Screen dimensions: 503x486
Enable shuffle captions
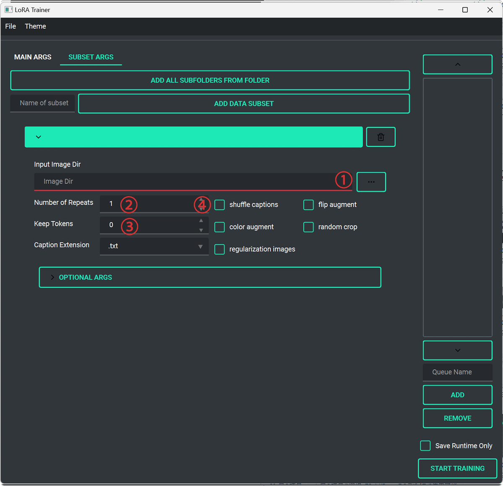pos(219,205)
